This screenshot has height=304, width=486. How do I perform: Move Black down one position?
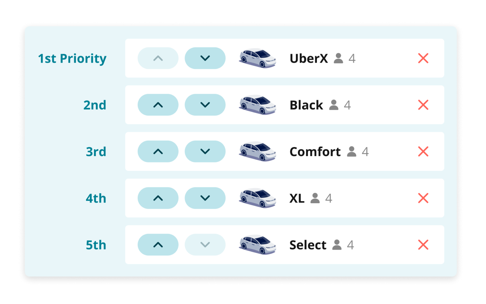tap(205, 105)
